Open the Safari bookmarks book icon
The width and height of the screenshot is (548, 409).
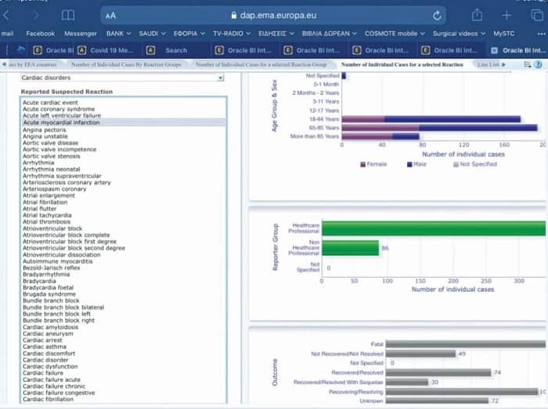click(x=68, y=15)
